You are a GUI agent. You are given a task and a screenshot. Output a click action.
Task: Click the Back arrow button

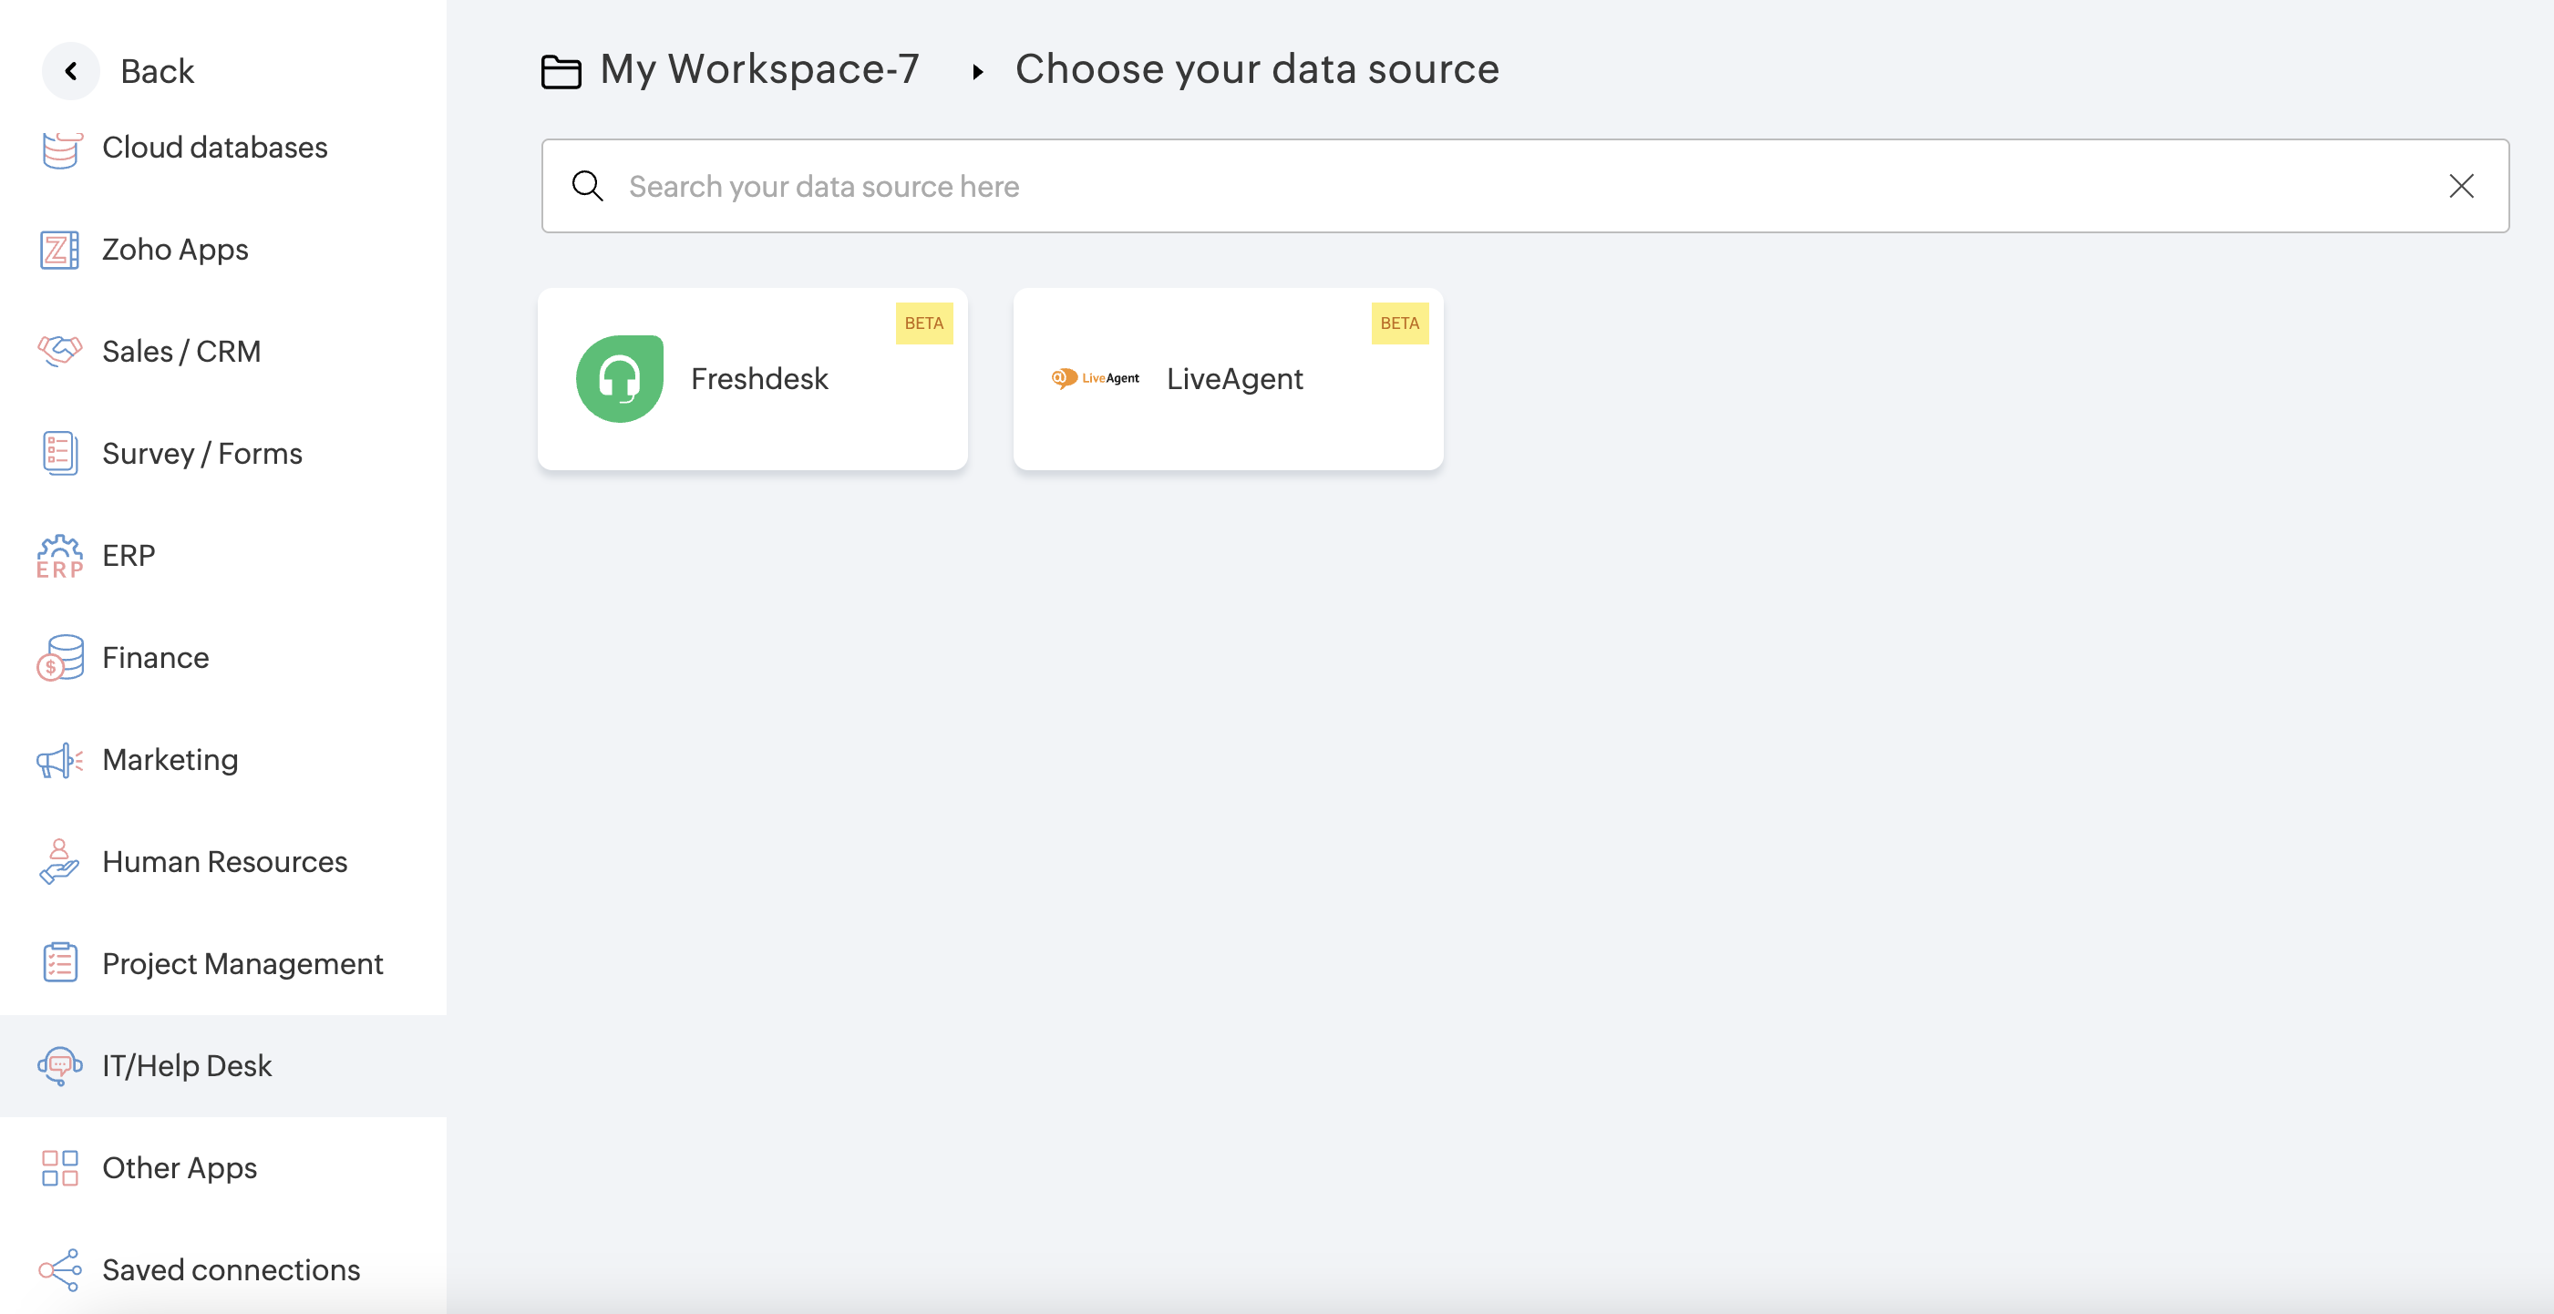(70, 71)
